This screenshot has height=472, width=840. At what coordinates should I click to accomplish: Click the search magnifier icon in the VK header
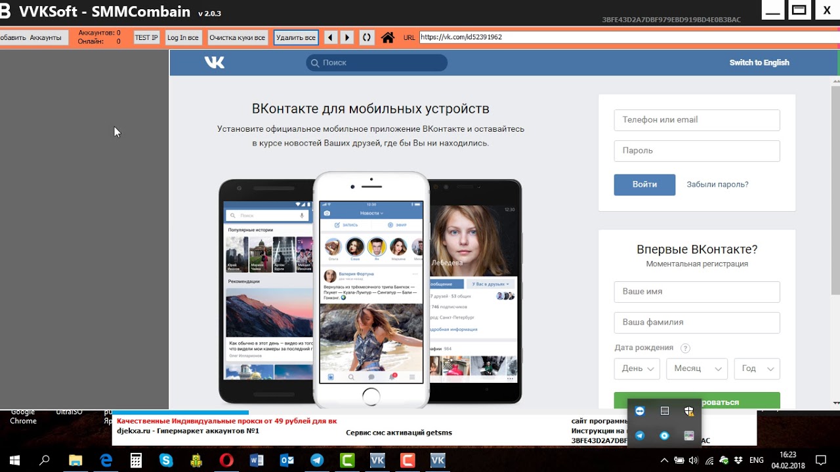(x=315, y=63)
